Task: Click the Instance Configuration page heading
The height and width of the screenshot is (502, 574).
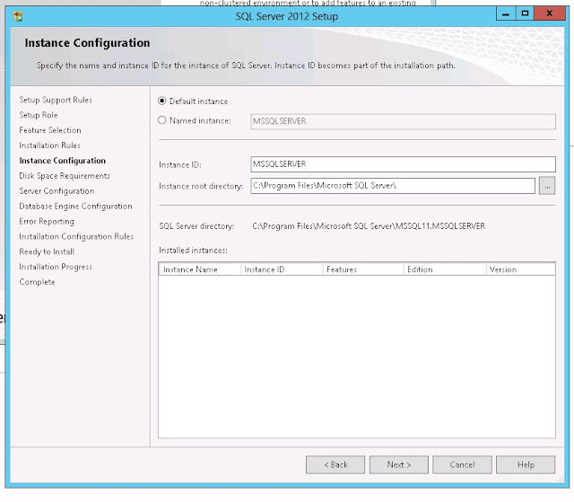Action: [88, 43]
